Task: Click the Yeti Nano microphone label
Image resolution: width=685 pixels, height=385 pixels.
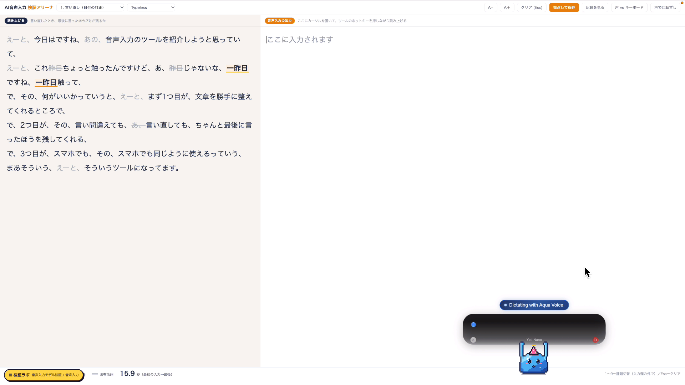Action: click(534, 340)
